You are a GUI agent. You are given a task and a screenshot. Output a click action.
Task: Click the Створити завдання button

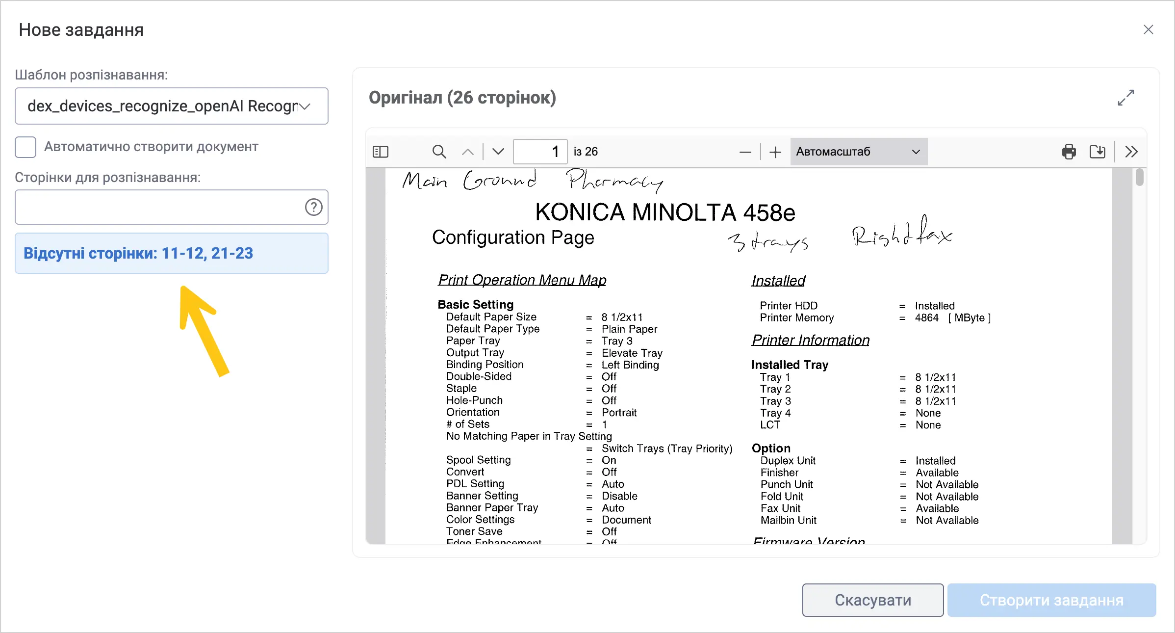pyautogui.click(x=1051, y=600)
